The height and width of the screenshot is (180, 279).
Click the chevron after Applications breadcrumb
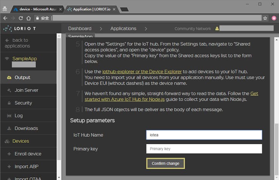tap(146, 29)
